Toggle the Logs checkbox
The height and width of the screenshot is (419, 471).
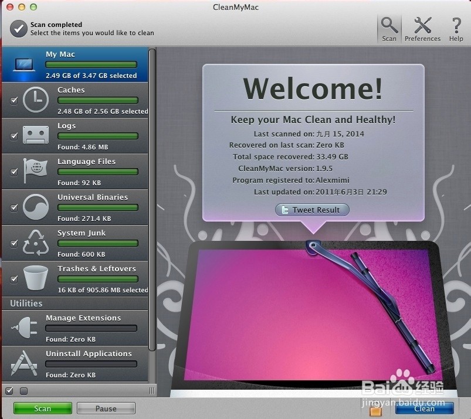tap(14, 137)
